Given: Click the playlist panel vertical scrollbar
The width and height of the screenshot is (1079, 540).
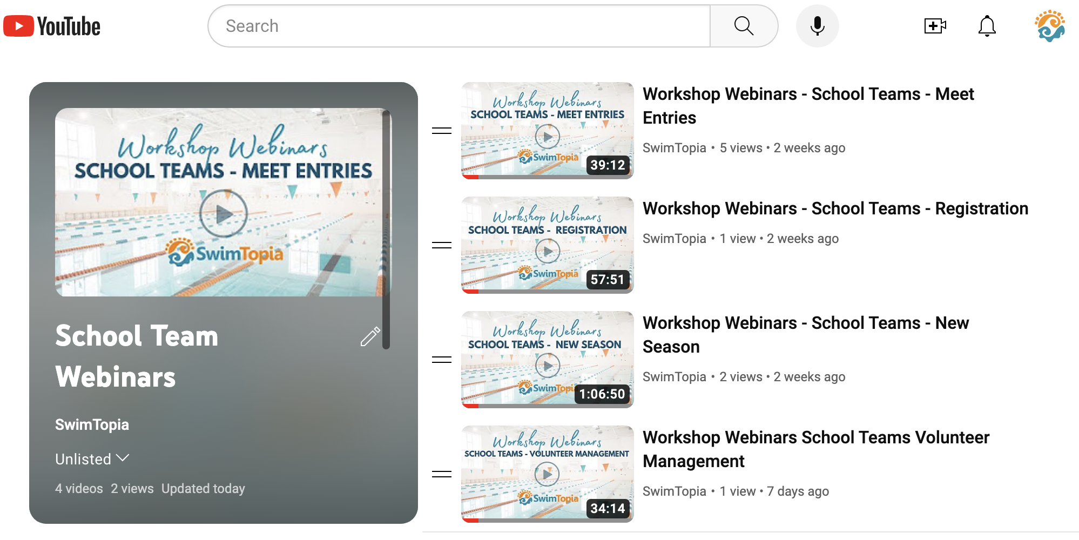Looking at the screenshot, I should tap(386, 230).
